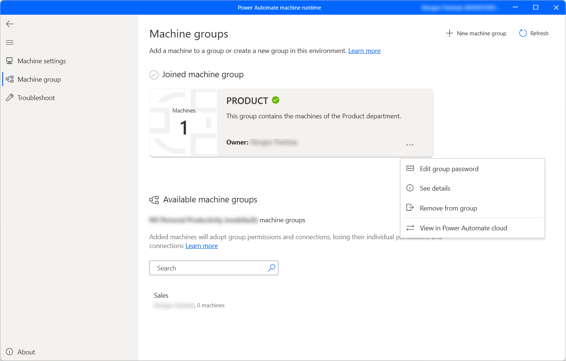Click the Joined machine group checkmark icon
This screenshot has height=361, width=566.
(x=154, y=75)
